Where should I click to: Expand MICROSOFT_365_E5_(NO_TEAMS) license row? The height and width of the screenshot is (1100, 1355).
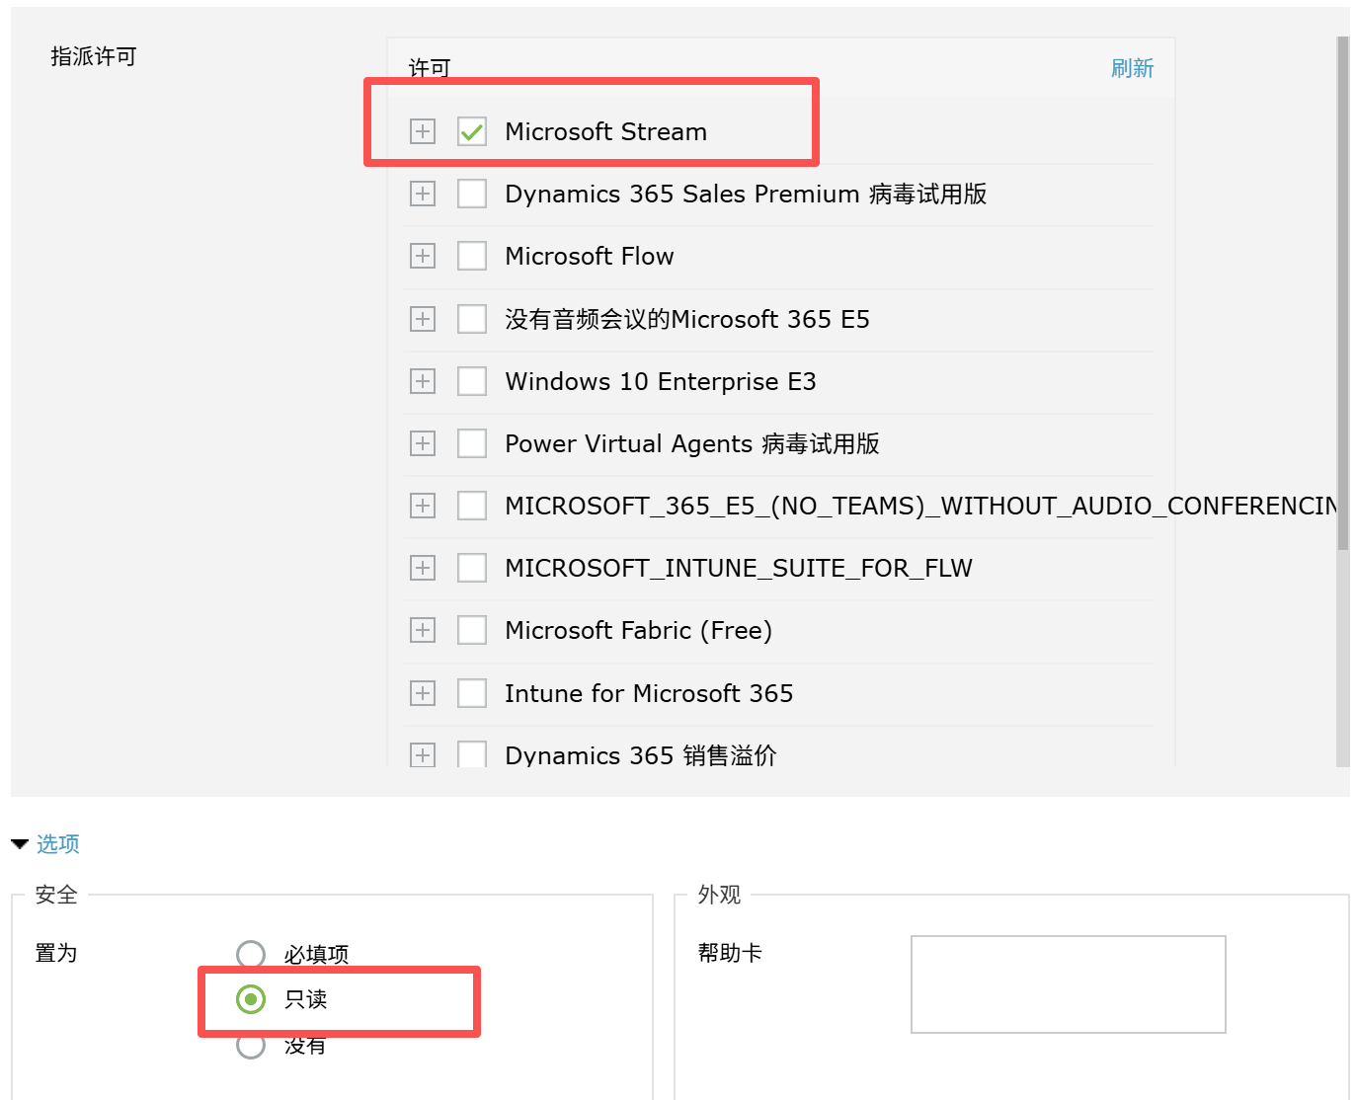[x=423, y=506]
